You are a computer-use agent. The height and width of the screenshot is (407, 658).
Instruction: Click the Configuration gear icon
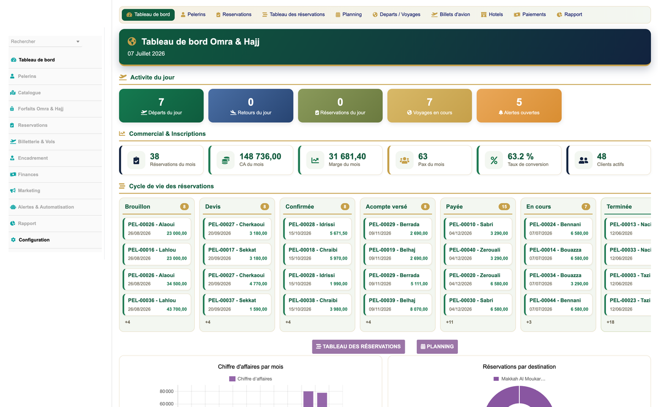point(13,240)
